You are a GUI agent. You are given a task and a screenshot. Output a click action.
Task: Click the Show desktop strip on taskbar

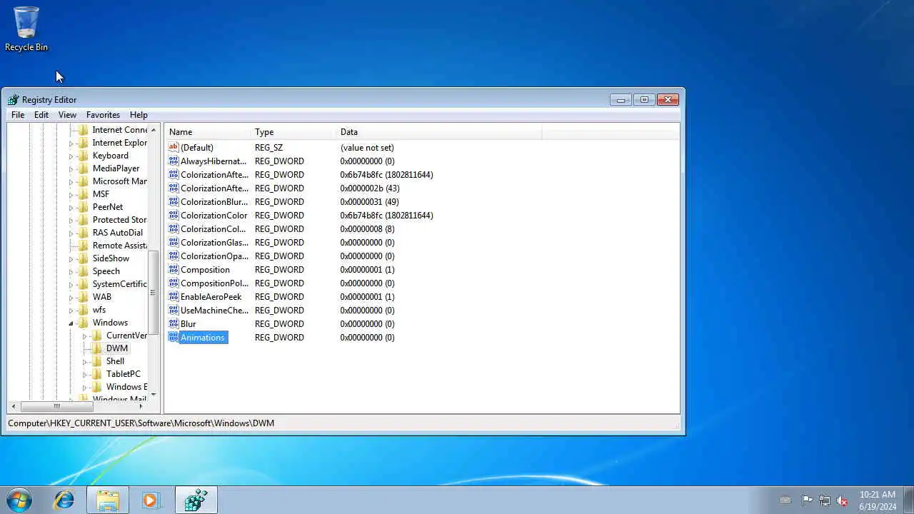tap(908, 500)
